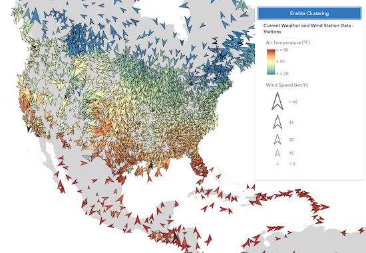Screen dimensions: 366x253
Task: Click the 50 temperature label
Action: (282, 62)
